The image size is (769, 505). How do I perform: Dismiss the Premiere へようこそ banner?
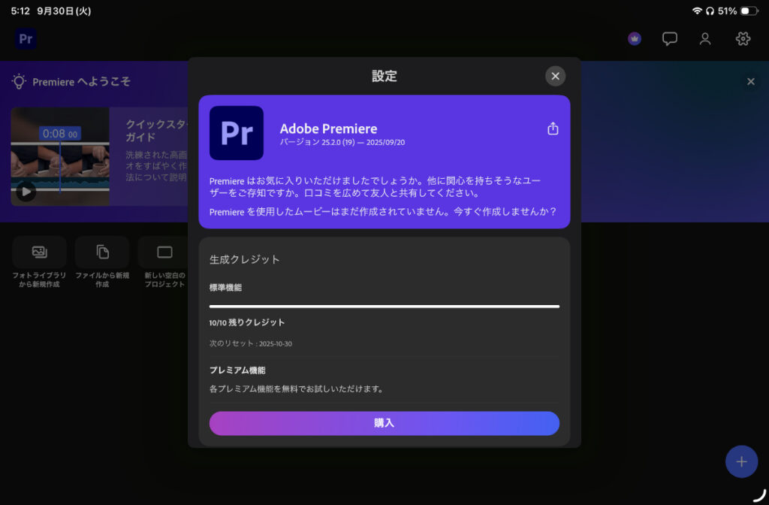click(x=751, y=81)
